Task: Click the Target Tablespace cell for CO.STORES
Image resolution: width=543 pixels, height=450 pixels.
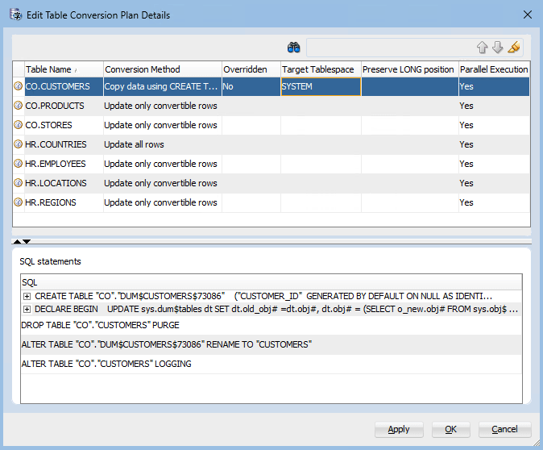Action: click(321, 125)
